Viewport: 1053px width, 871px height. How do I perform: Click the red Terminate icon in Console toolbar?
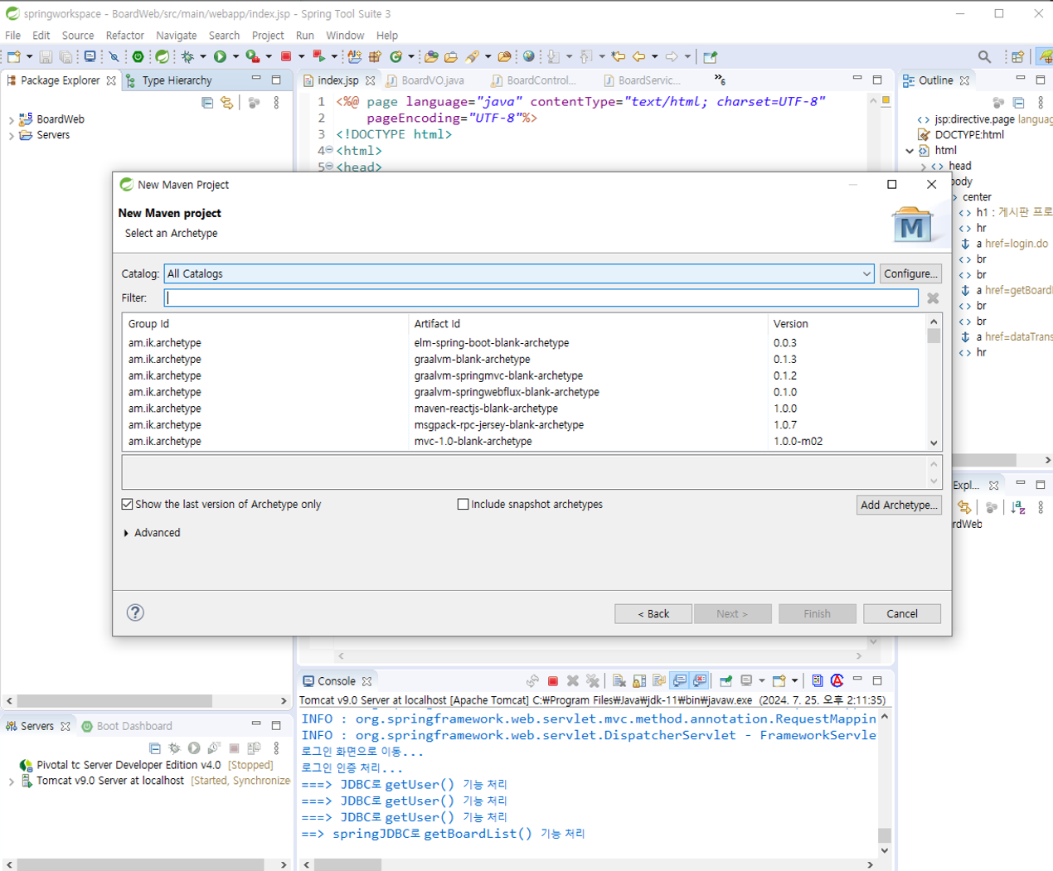click(x=553, y=681)
